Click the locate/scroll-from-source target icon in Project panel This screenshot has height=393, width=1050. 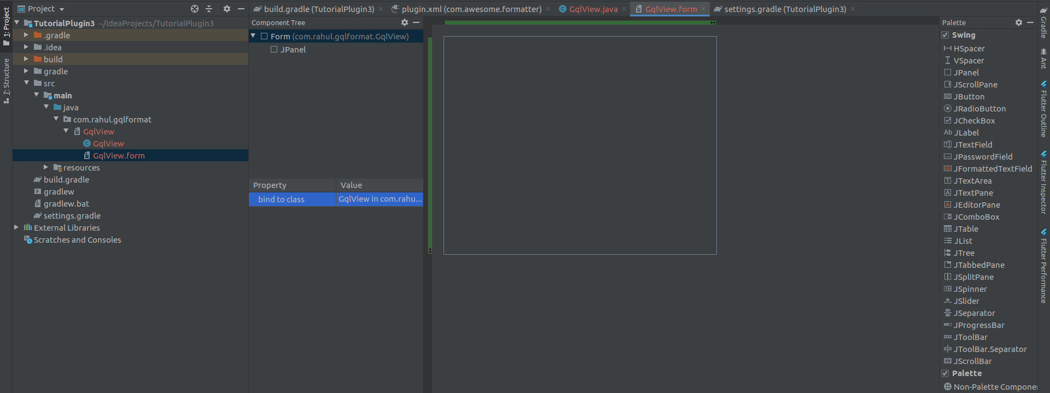195,9
